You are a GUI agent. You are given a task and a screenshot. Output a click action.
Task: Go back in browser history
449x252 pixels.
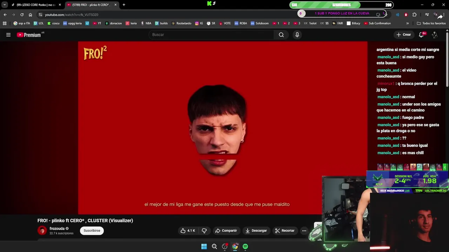[x=5, y=15]
